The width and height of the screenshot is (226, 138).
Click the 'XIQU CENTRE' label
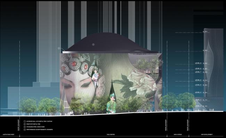(111, 135)
